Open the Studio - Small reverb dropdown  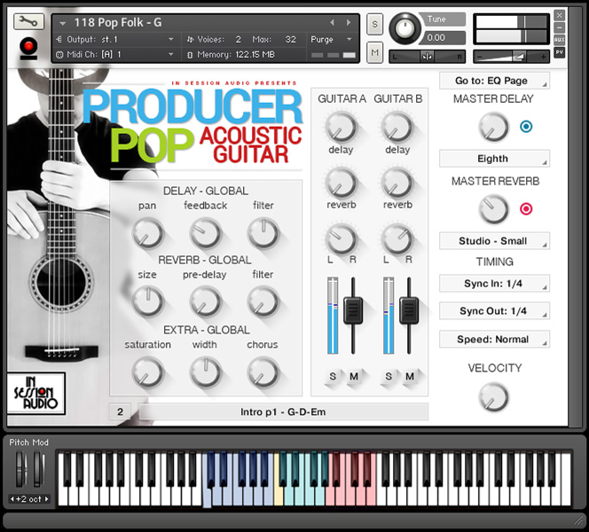click(x=494, y=240)
